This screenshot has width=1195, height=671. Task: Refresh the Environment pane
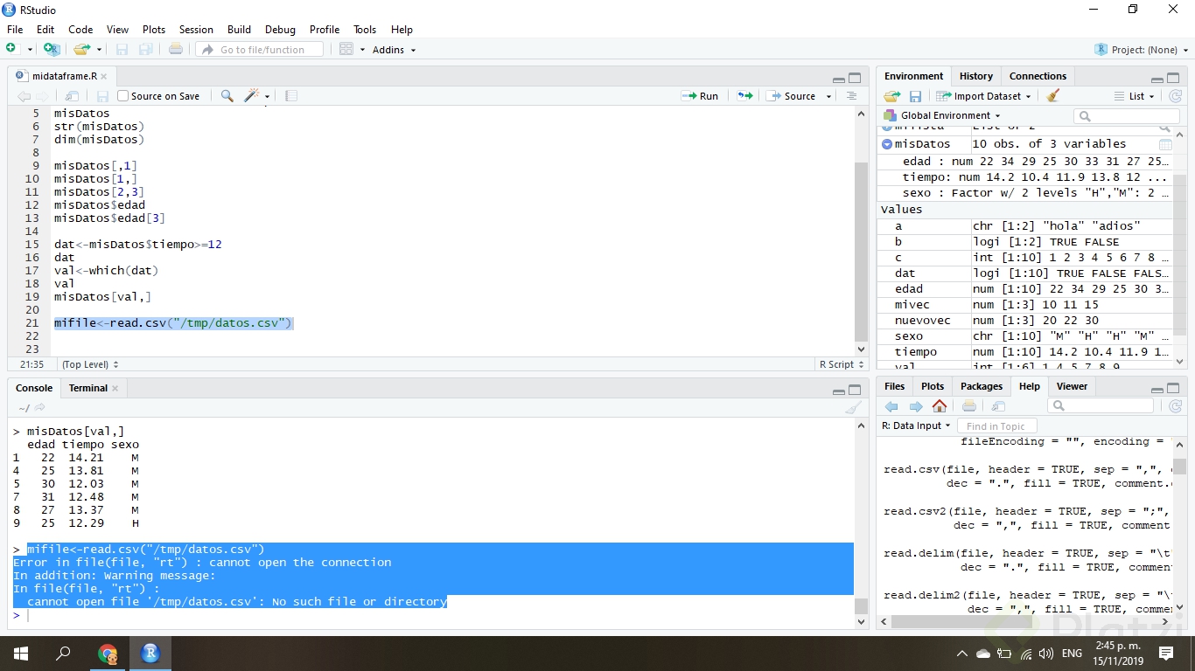pyautogui.click(x=1176, y=96)
